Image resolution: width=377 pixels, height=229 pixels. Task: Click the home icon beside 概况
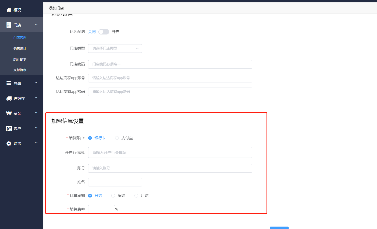coord(9,10)
